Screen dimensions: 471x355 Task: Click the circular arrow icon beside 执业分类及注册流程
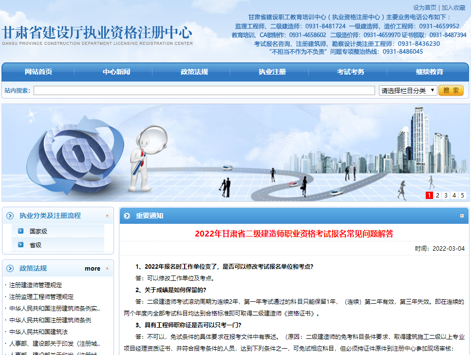pyautogui.click(x=10, y=216)
